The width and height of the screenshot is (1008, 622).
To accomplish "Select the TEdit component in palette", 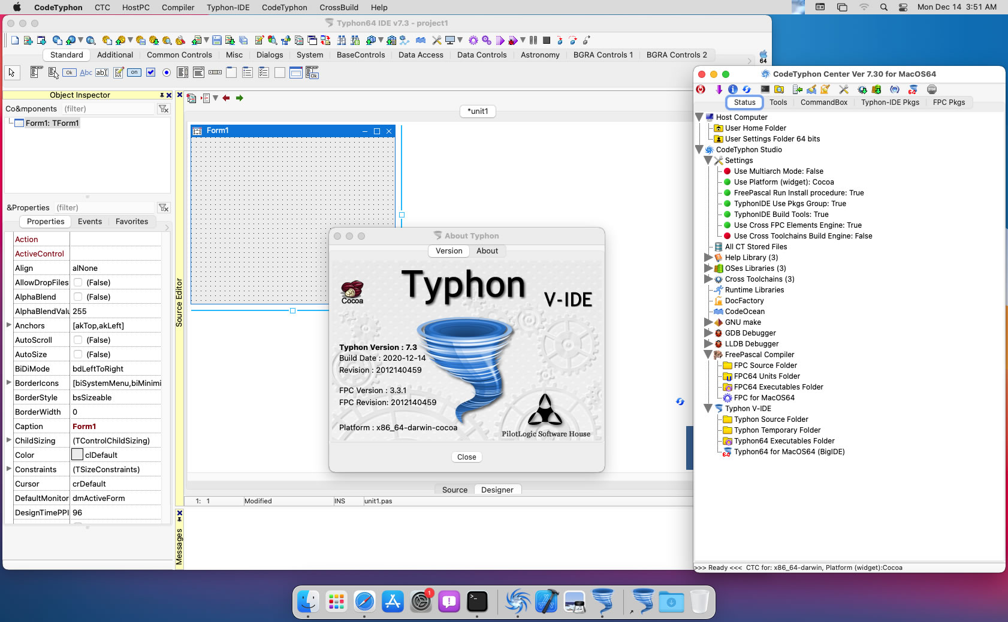I will click(x=102, y=73).
